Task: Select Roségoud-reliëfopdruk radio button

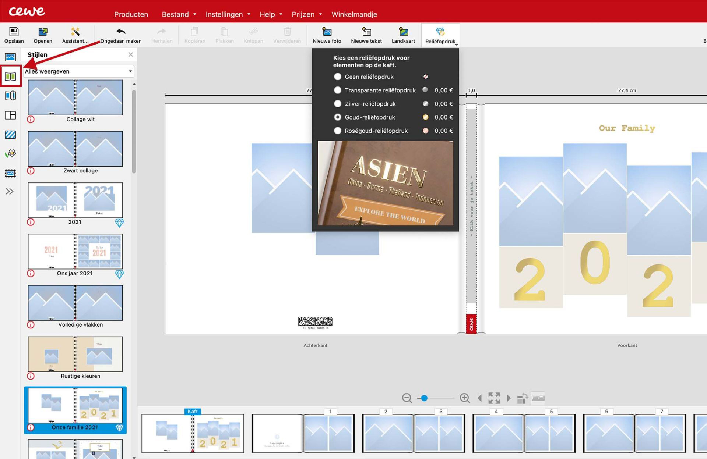Action: pyautogui.click(x=337, y=131)
